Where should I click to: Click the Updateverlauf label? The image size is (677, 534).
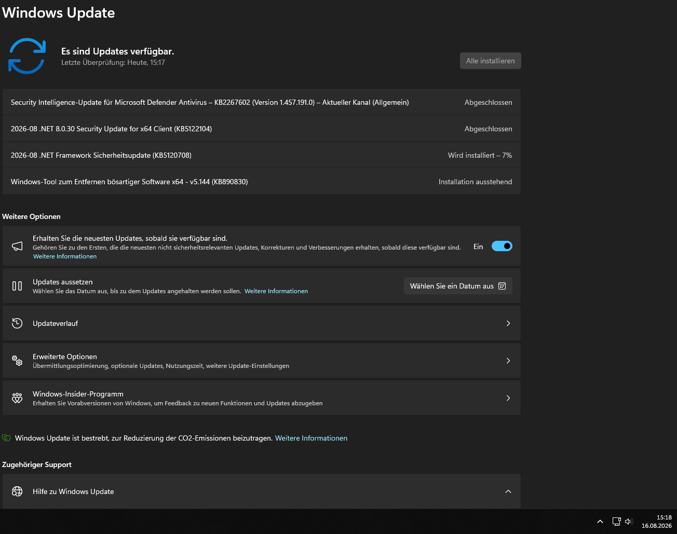56,323
